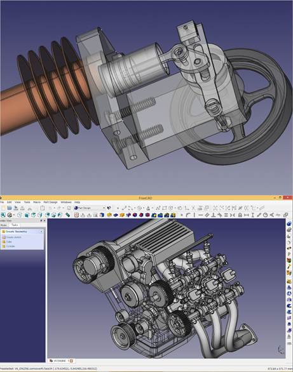The image size is (293, 372).
Task: Select the front view cube icon
Action: point(27,215)
